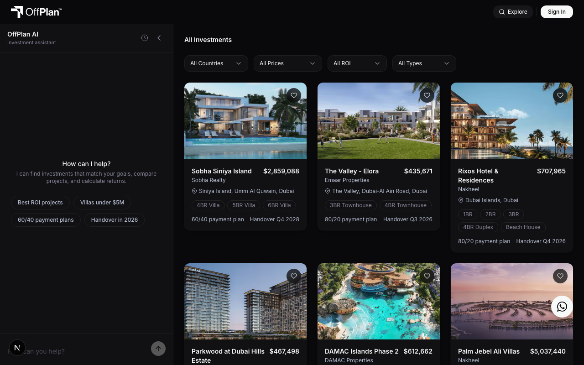Image resolution: width=584 pixels, height=365 pixels.
Task: Open Sobha Siniya Island photo
Action: [245, 121]
